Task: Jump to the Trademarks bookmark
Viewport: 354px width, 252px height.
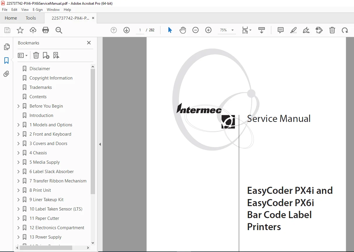Action: tap(41, 87)
